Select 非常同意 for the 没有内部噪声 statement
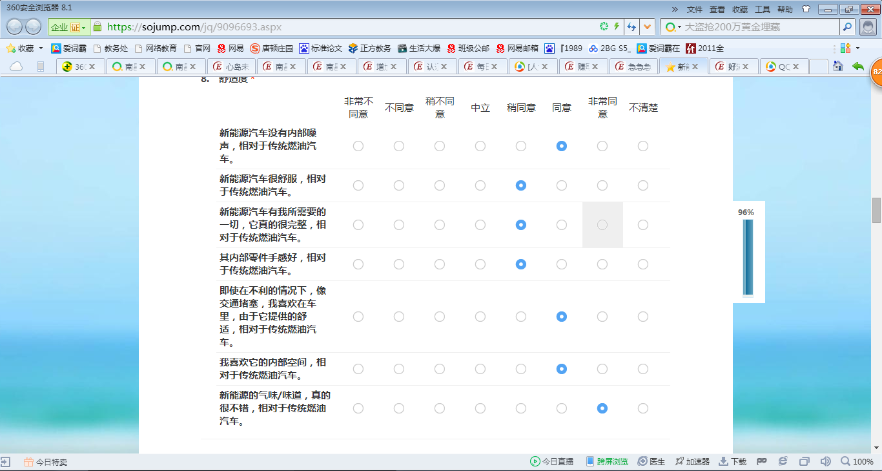882x471 pixels. pos(602,146)
